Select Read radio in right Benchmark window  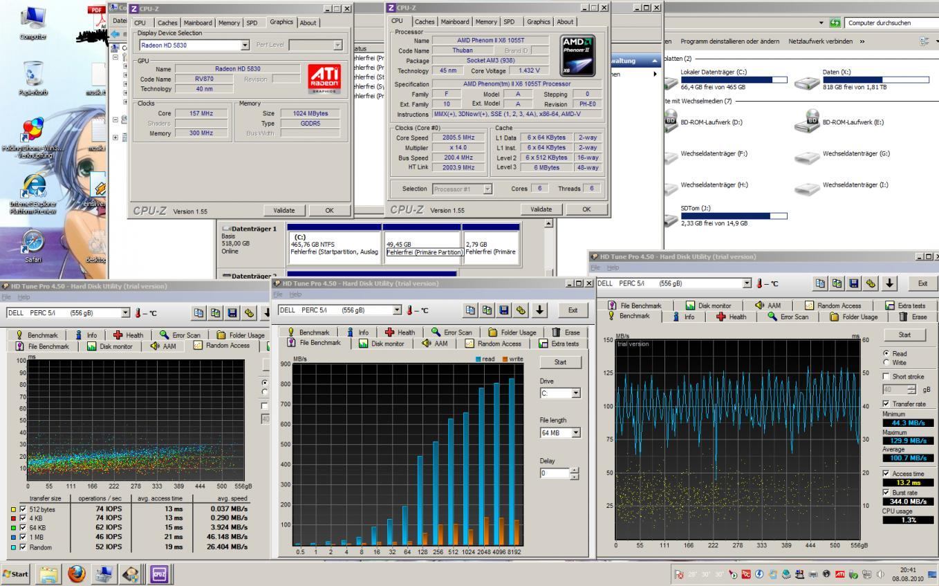coord(887,353)
